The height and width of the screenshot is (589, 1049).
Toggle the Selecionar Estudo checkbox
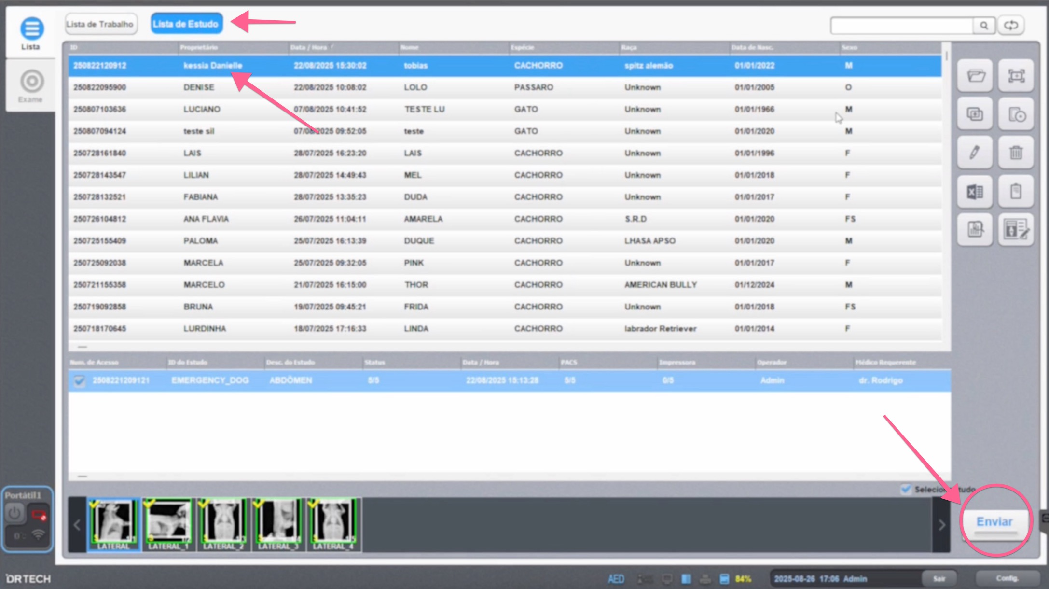(905, 489)
